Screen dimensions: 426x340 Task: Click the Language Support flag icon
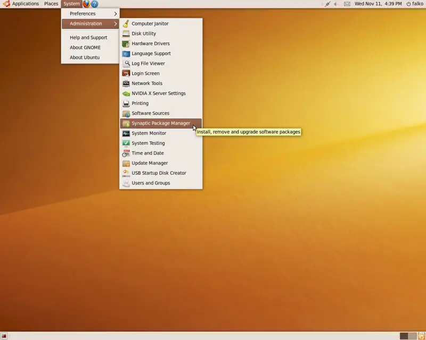[126, 54]
